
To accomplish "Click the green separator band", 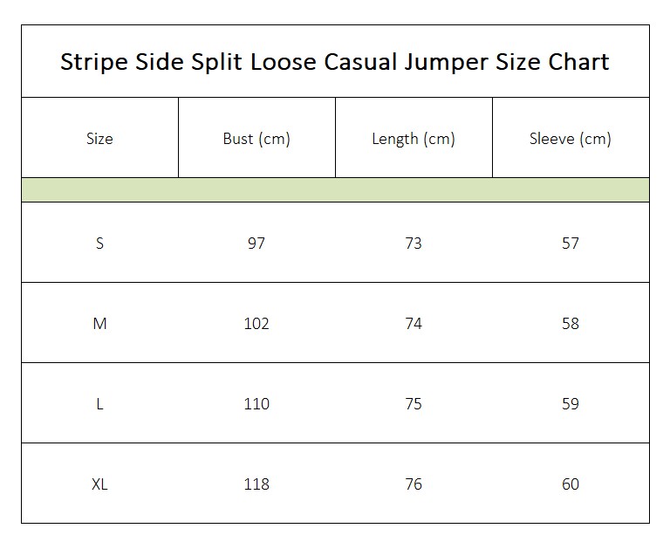I will (335, 190).
